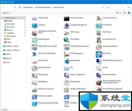Open the Windows PowerShell ISE (x86) icon
The height and width of the screenshot is (111, 132).
coord(34,104)
